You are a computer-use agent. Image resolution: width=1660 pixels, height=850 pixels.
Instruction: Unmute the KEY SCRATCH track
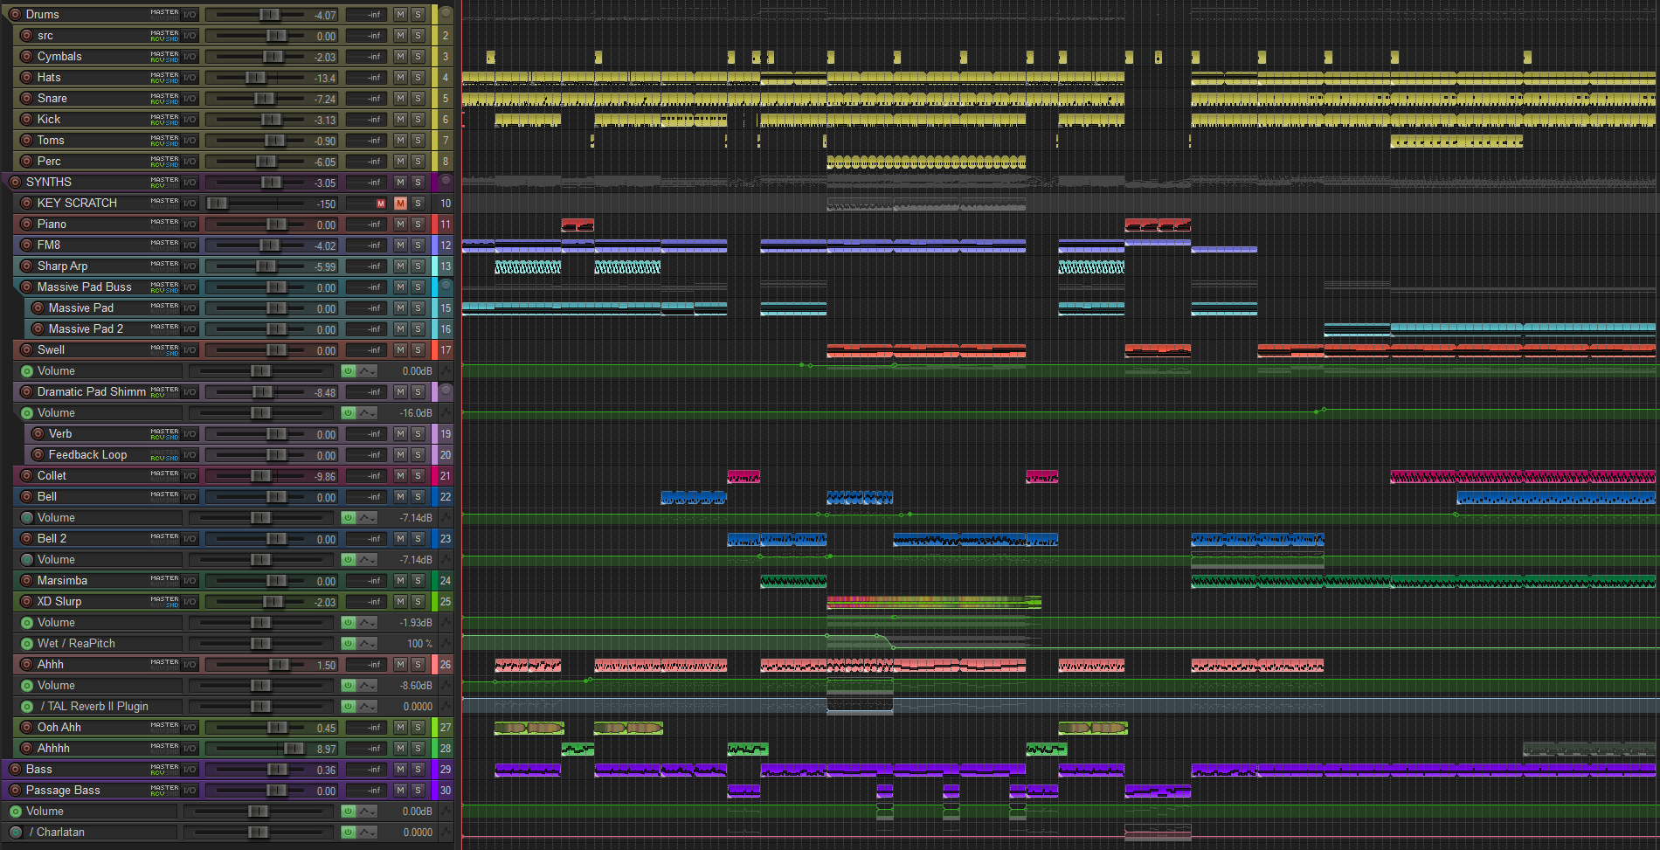tap(400, 204)
